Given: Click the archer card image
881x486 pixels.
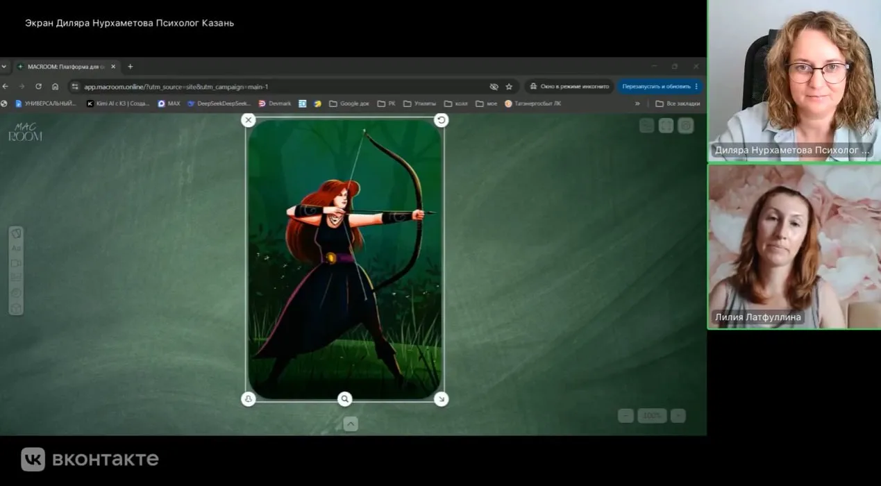Looking at the screenshot, I should pos(345,260).
